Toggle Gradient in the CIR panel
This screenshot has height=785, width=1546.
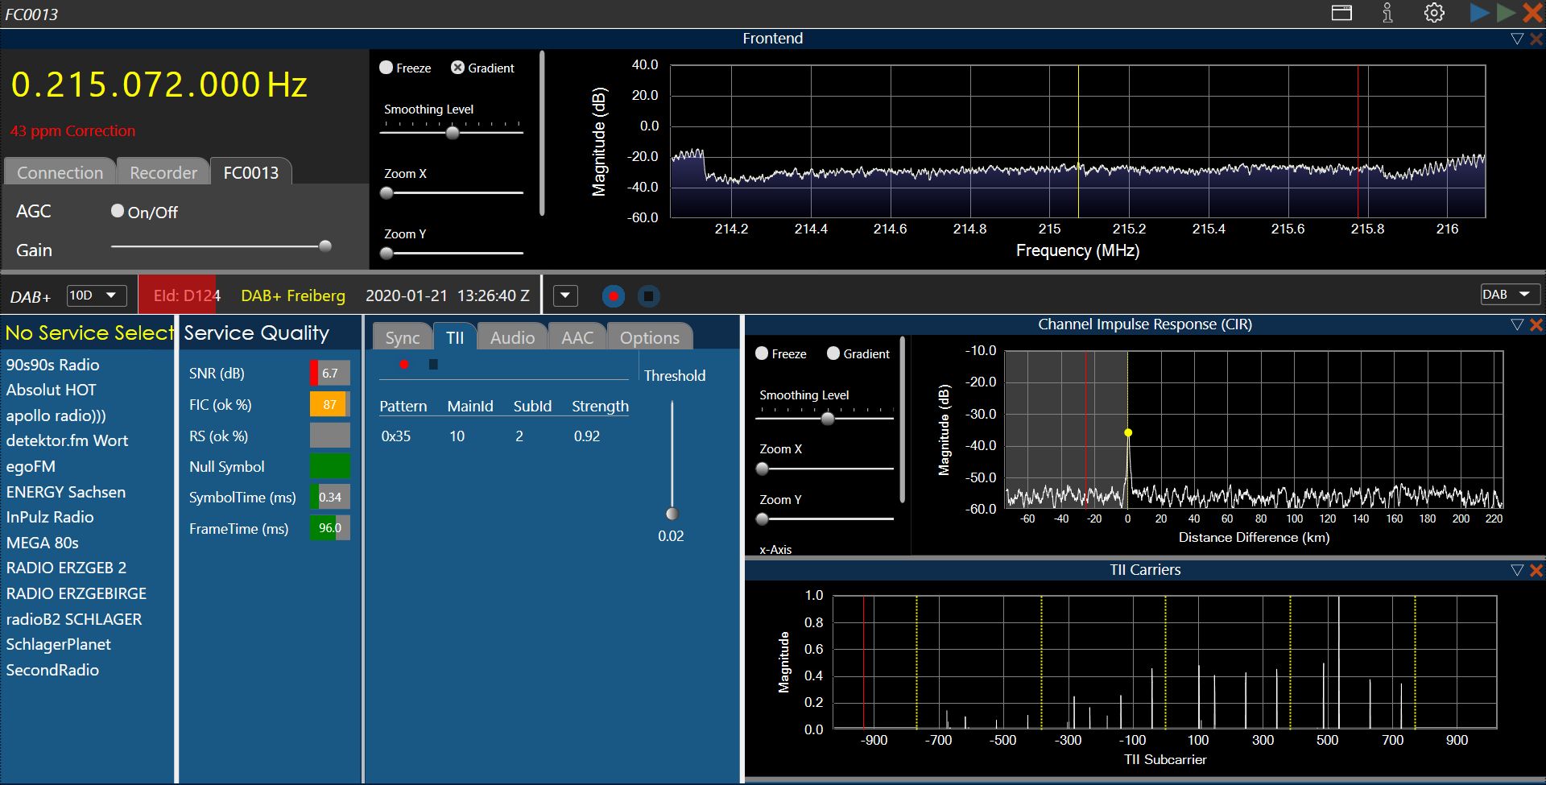tap(833, 353)
